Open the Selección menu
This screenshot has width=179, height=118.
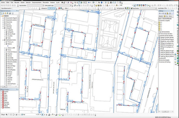tap(28, 2)
